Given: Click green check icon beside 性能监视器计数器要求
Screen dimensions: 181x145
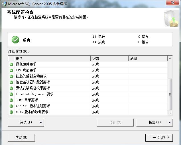Looking at the screenshot, I should [x=11, y=82].
